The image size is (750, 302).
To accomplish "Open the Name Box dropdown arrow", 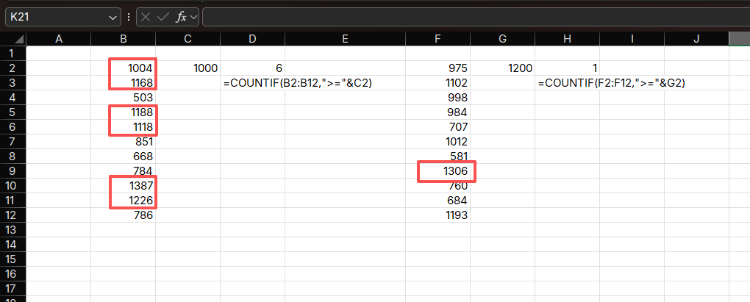I will (x=113, y=18).
